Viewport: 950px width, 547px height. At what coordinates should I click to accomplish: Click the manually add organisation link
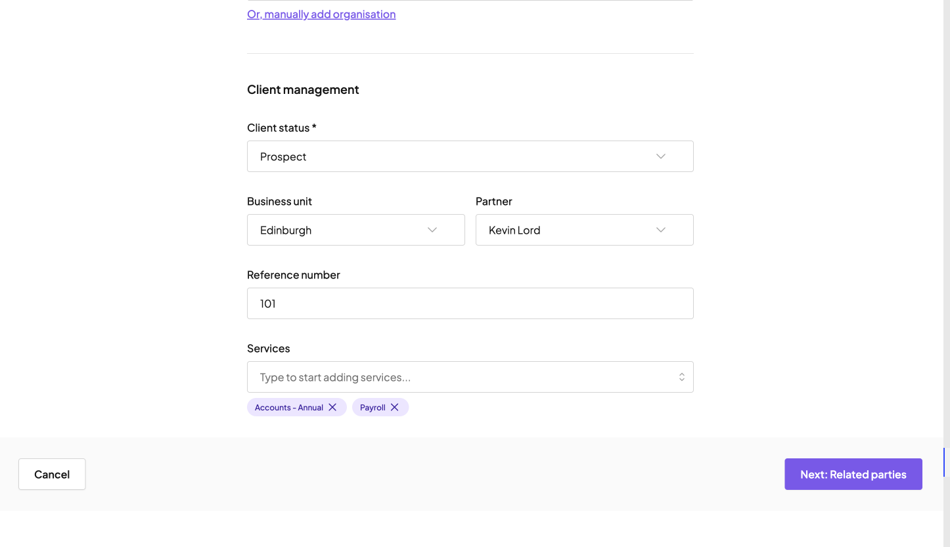click(x=321, y=14)
